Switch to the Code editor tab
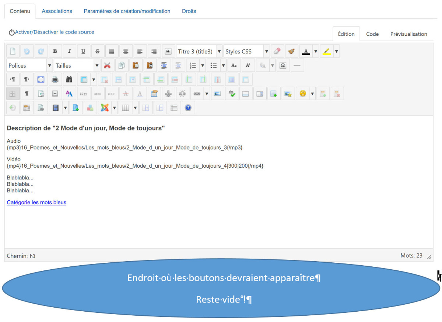The width and height of the screenshot is (442, 322). click(x=372, y=34)
